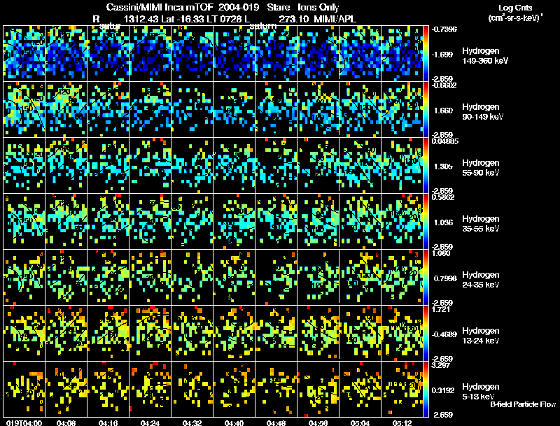
Task: Click the colorbar value '0.7996'
Action: tap(445, 278)
